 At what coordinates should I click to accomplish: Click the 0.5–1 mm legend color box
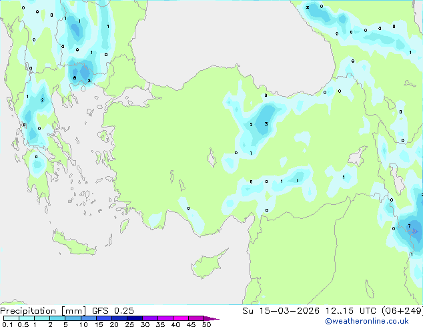(27, 318)
